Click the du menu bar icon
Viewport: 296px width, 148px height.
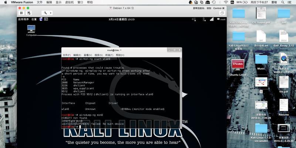click(x=232, y=2)
